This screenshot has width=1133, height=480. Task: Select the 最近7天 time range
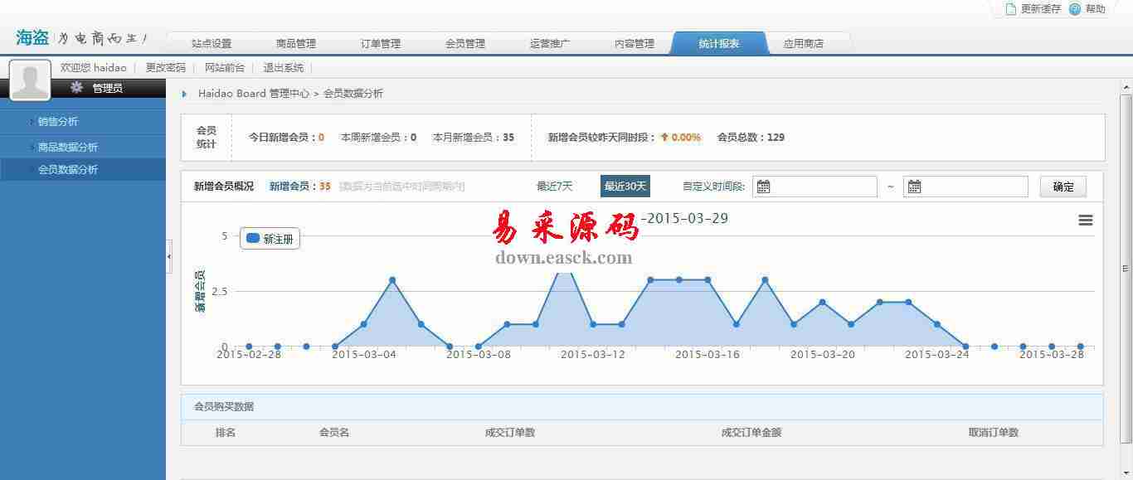pyautogui.click(x=554, y=187)
